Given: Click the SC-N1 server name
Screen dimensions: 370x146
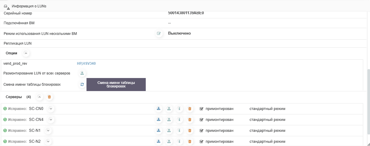Looking at the screenshot, I should click(x=35, y=130).
